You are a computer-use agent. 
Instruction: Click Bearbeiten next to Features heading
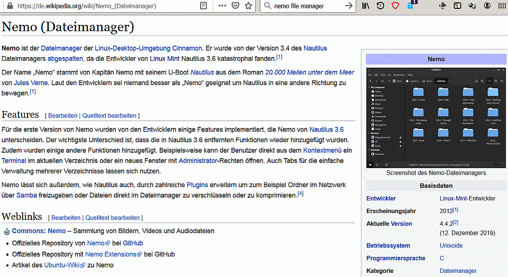[63, 116]
